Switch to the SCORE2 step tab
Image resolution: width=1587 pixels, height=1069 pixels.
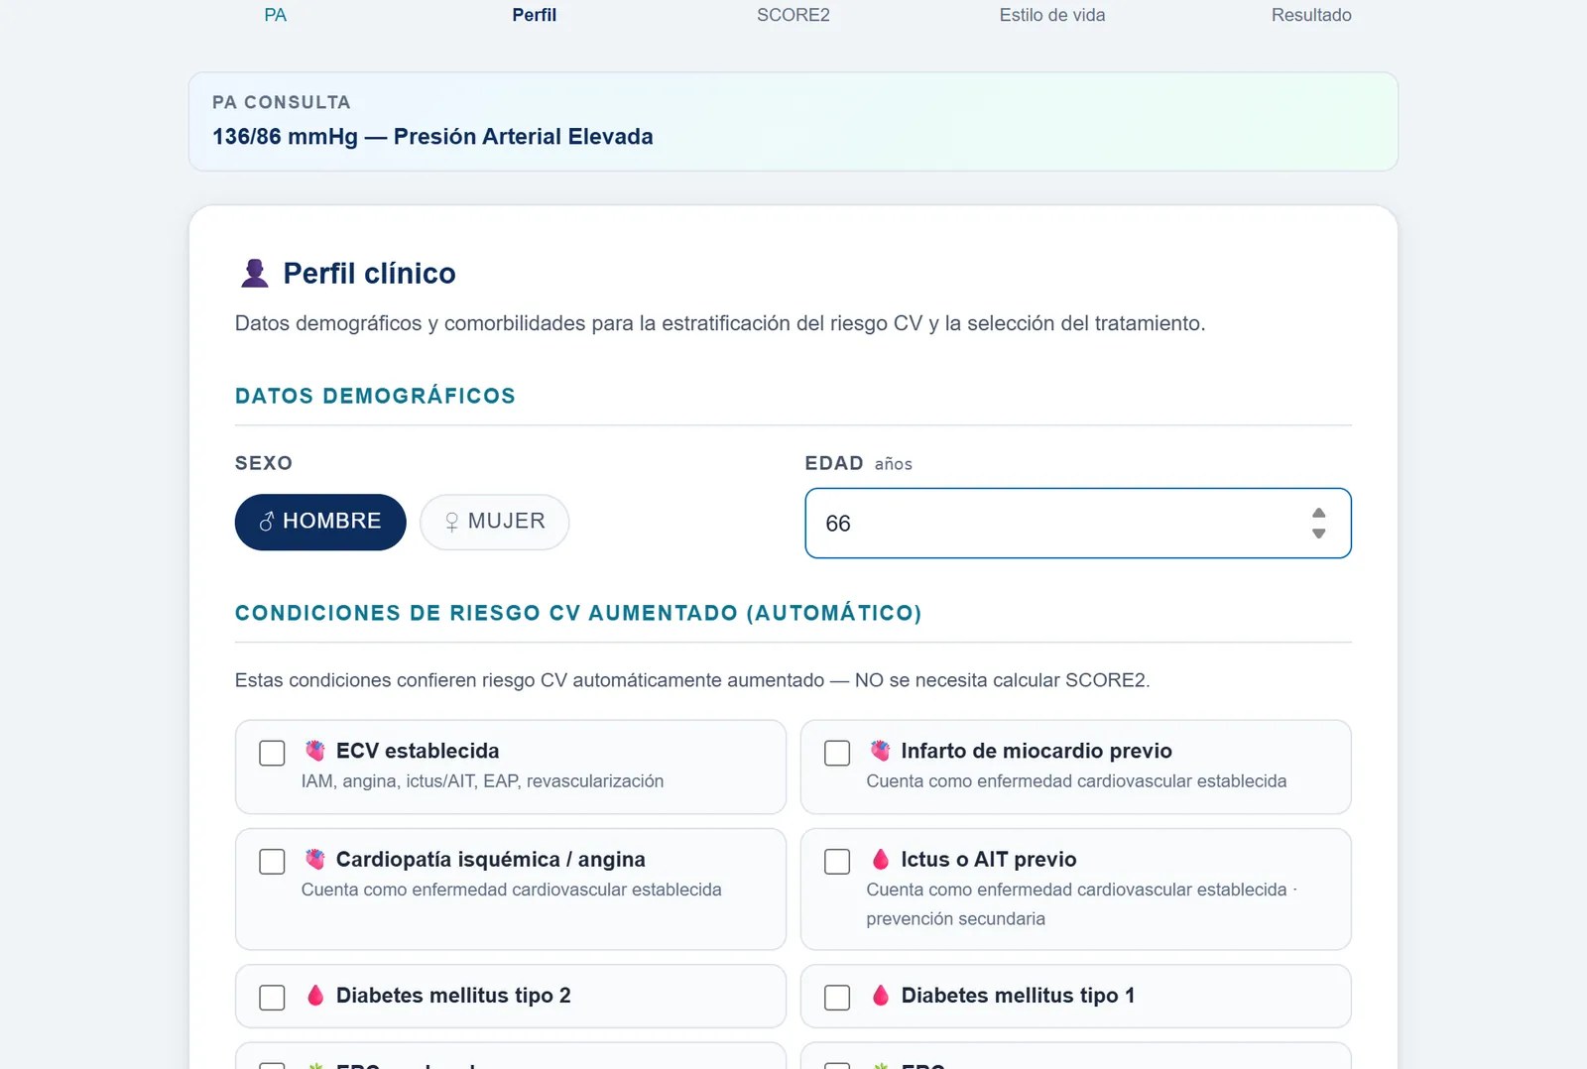tap(793, 15)
